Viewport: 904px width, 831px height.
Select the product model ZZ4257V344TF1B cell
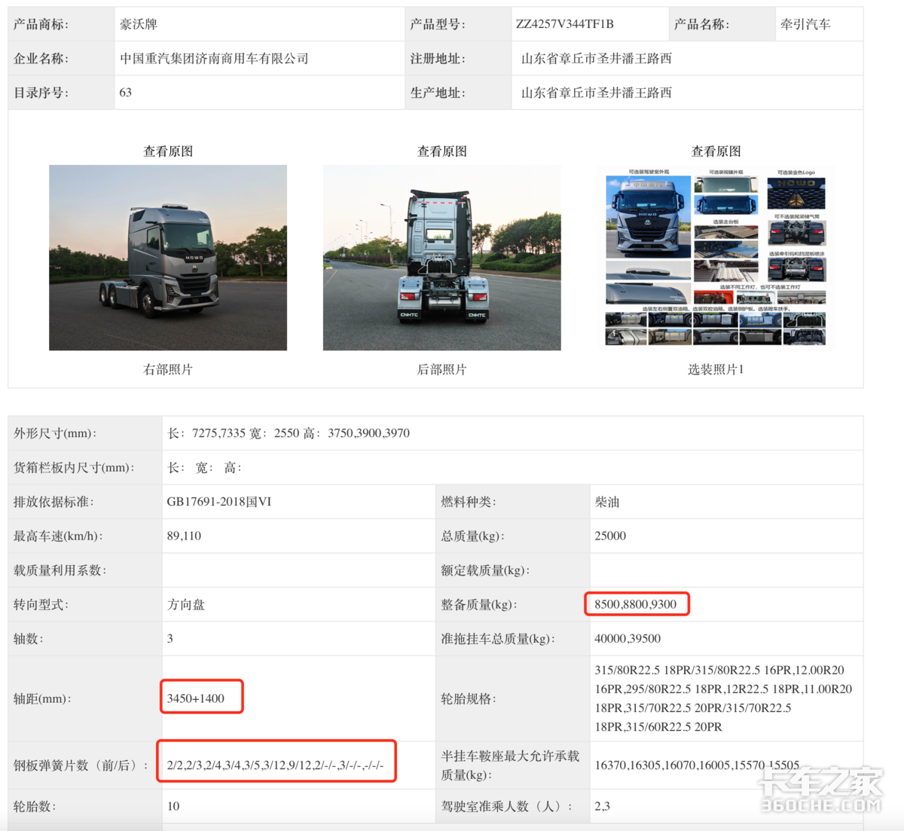(x=590, y=24)
